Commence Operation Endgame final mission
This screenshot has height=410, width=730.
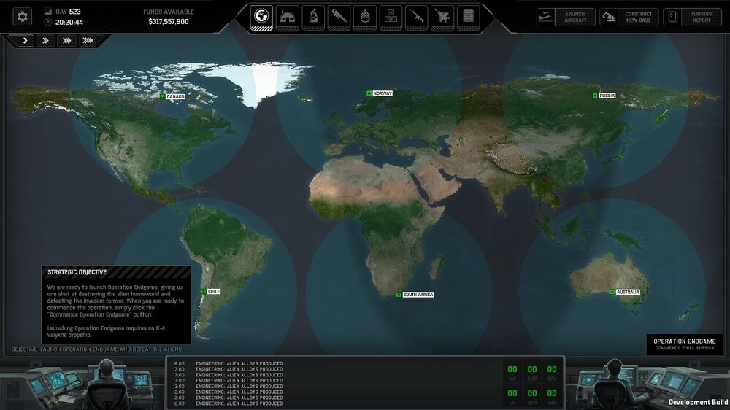pyautogui.click(x=685, y=344)
